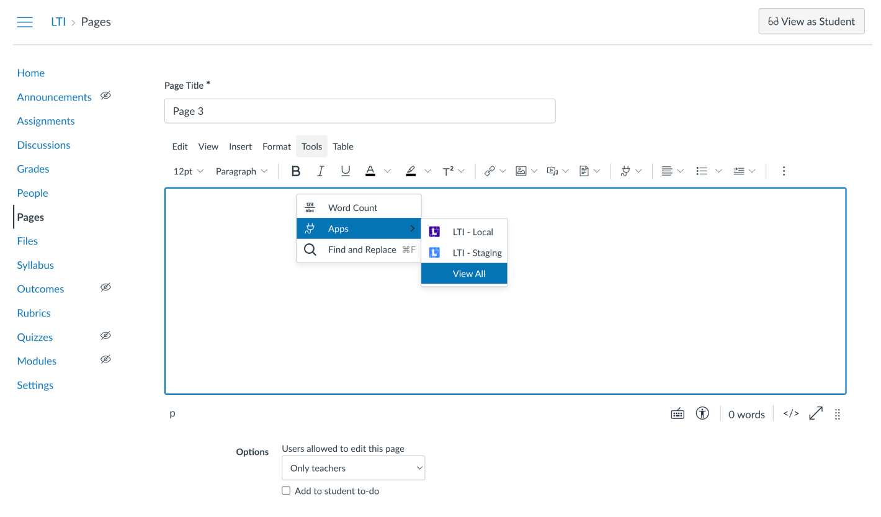The width and height of the screenshot is (881, 517).
Task: Click the View as Student button
Action: tap(812, 21)
